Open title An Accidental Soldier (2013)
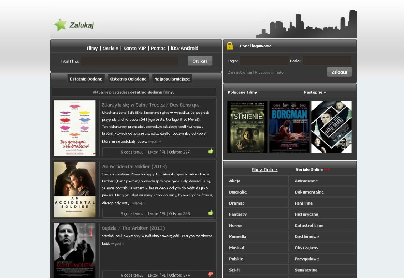 point(134,166)
